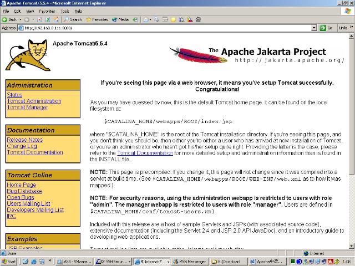Click the green square system tray icon
This screenshot has height=266, width=355.
[293, 262]
